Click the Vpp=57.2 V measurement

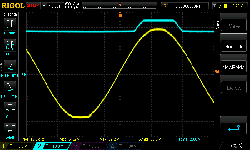coord(69,139)
